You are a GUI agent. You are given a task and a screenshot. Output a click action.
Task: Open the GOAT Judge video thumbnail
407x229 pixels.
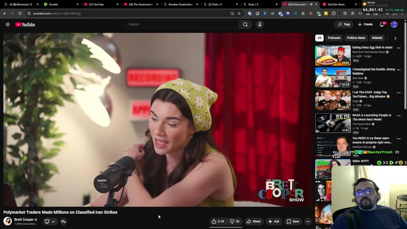(333, 100)
